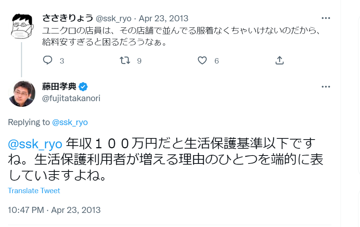Click the Translate Tweet link
Screen dimensions: 360x227
34,190
